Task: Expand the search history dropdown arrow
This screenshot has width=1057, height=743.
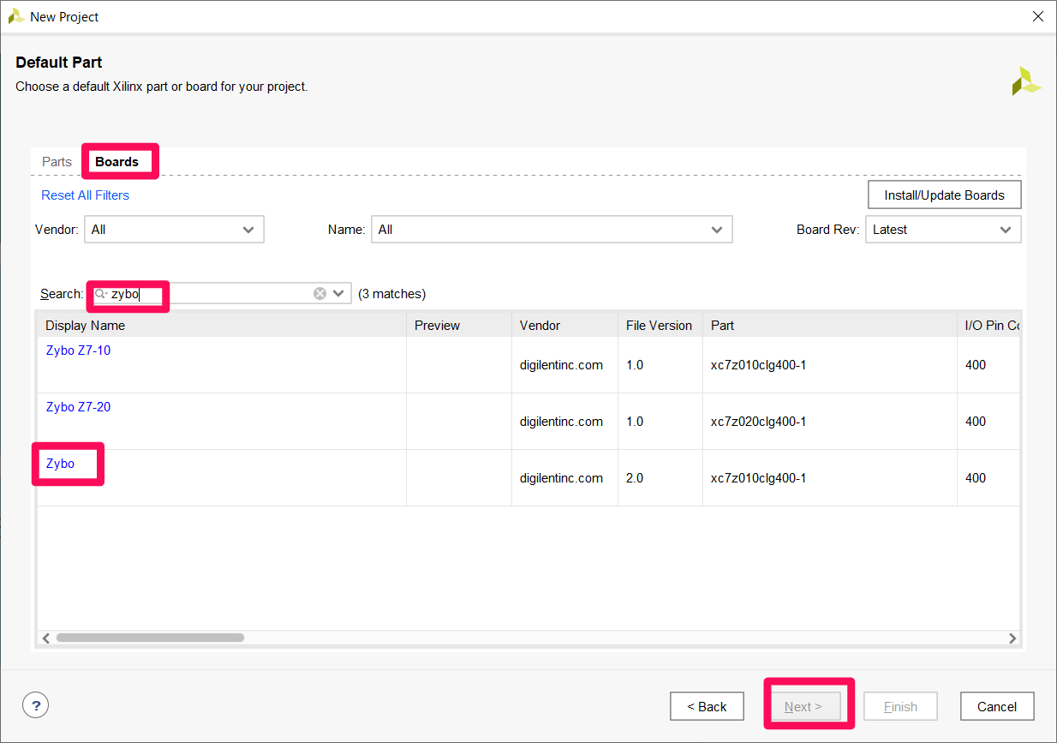Action: (338, 293)
